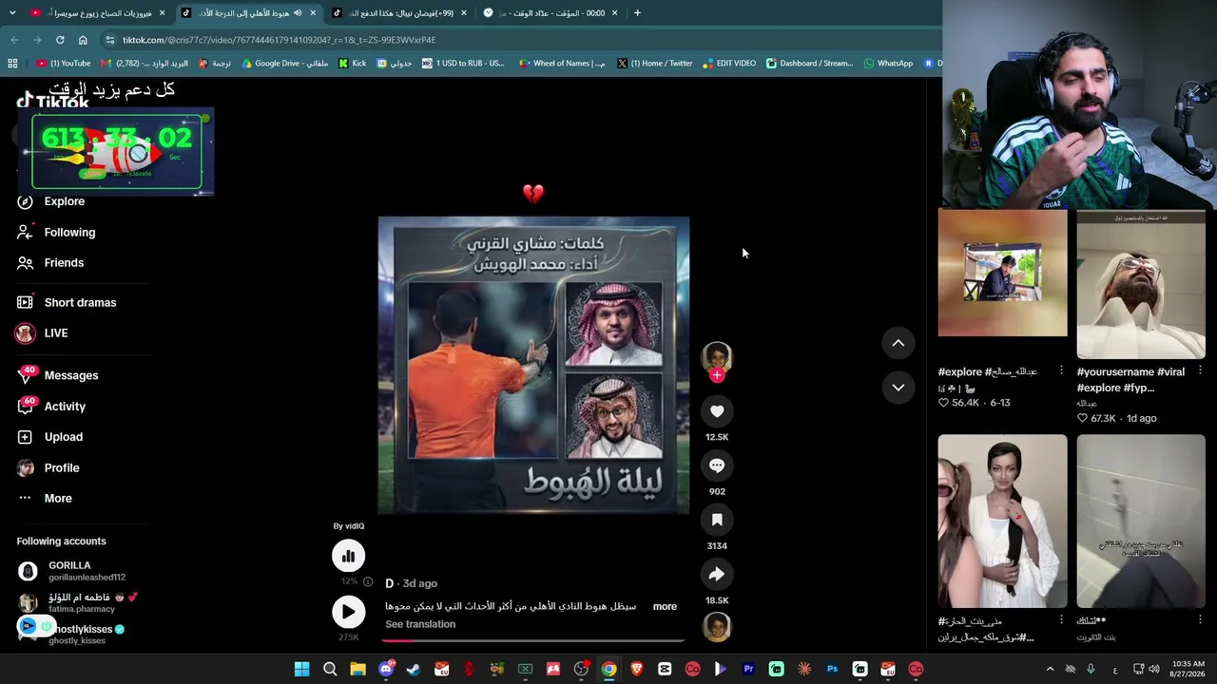Share the video via the arrow icon
Screen dimensions: 1217x684
coord(717,574)
